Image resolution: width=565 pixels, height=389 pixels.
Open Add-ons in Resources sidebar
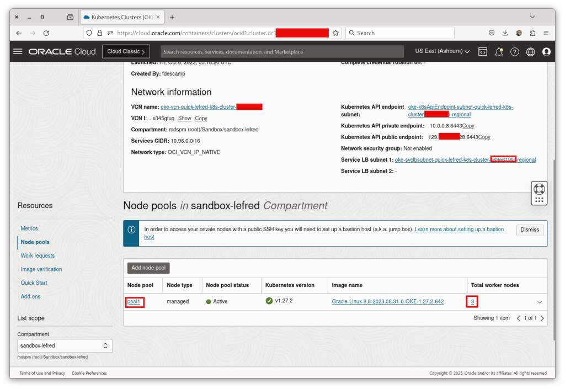(x=31, y=297)
